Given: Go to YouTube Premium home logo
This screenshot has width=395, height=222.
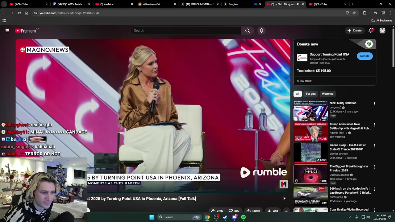Looking at the screenshot, I should pos(25,31).
